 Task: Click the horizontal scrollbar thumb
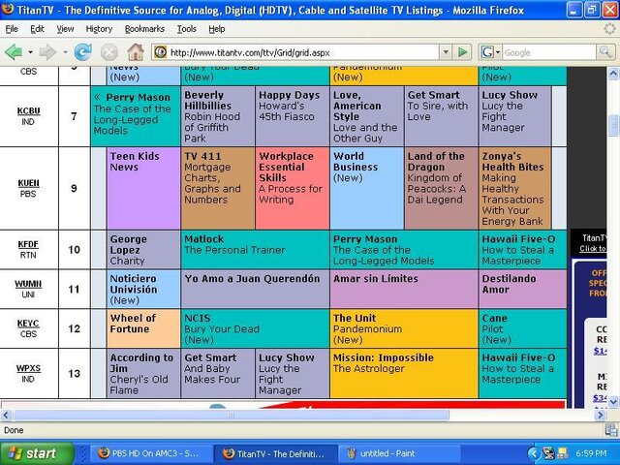(x=232, y=415)
